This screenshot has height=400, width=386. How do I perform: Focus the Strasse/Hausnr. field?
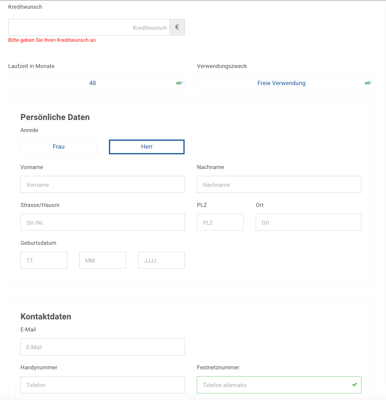(103, 222)
